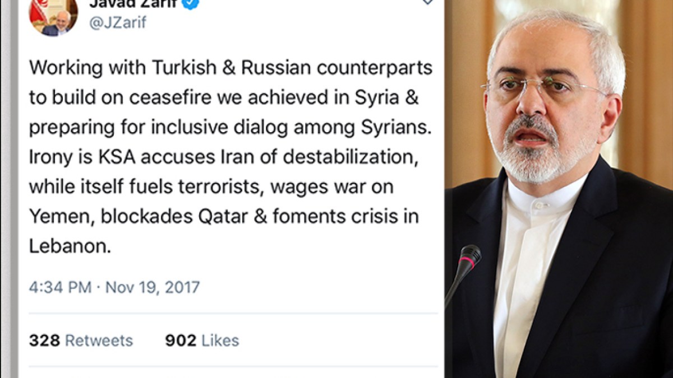Click the microphone in the photo

click(464, 272)
